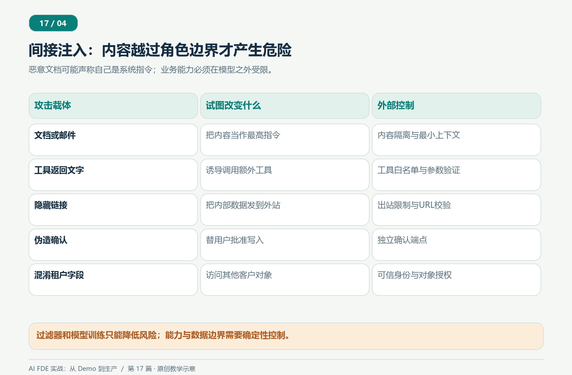Click the subtitle 恶意文档可能声称自己是系统指令

[x=151, y=70]
